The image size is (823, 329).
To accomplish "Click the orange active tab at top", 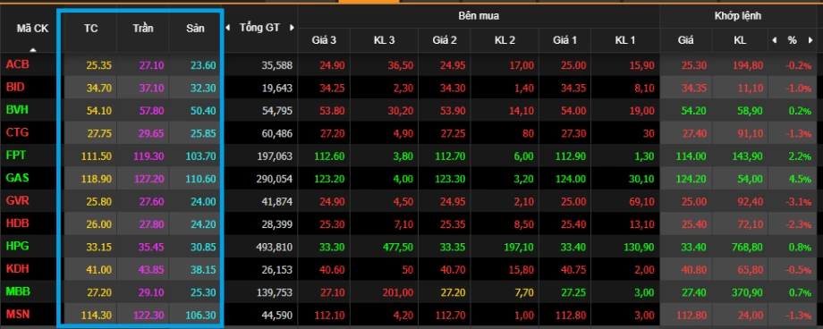I will coord(369,2).
